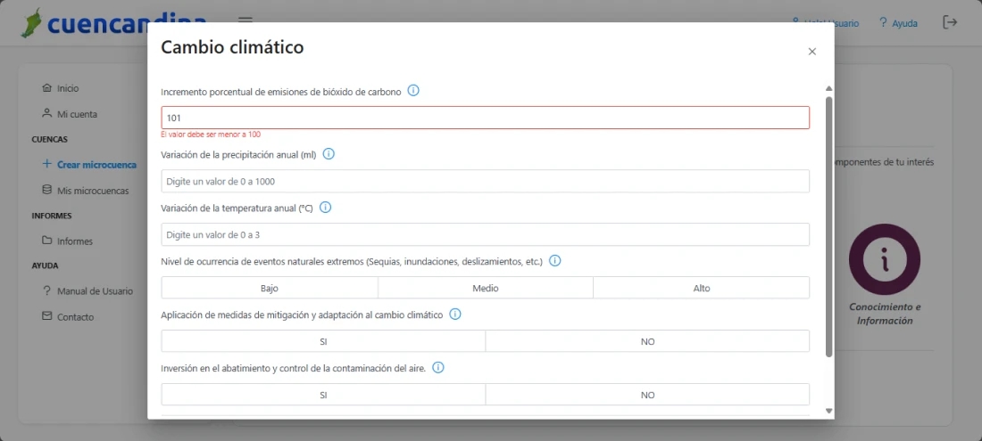This screenshot has width=982, height=441.
Task: Click the logout icon in header
Action: click(950, 22)
